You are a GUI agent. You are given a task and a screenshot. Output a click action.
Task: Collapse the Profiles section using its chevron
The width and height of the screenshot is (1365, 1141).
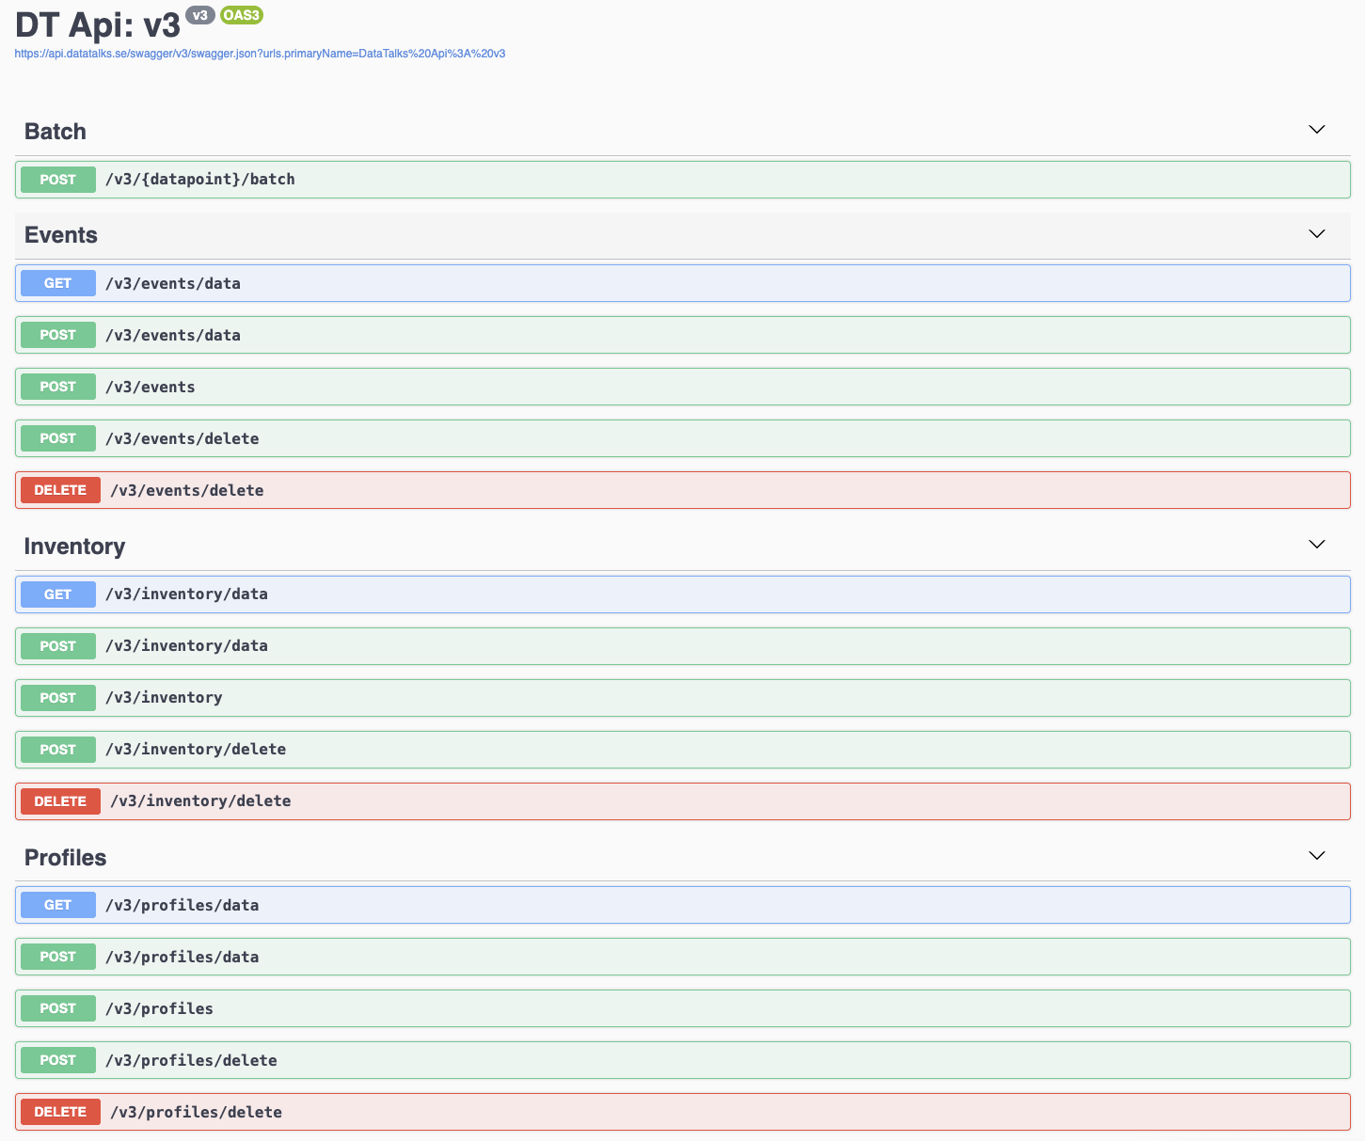click(x=1317, y=855)
